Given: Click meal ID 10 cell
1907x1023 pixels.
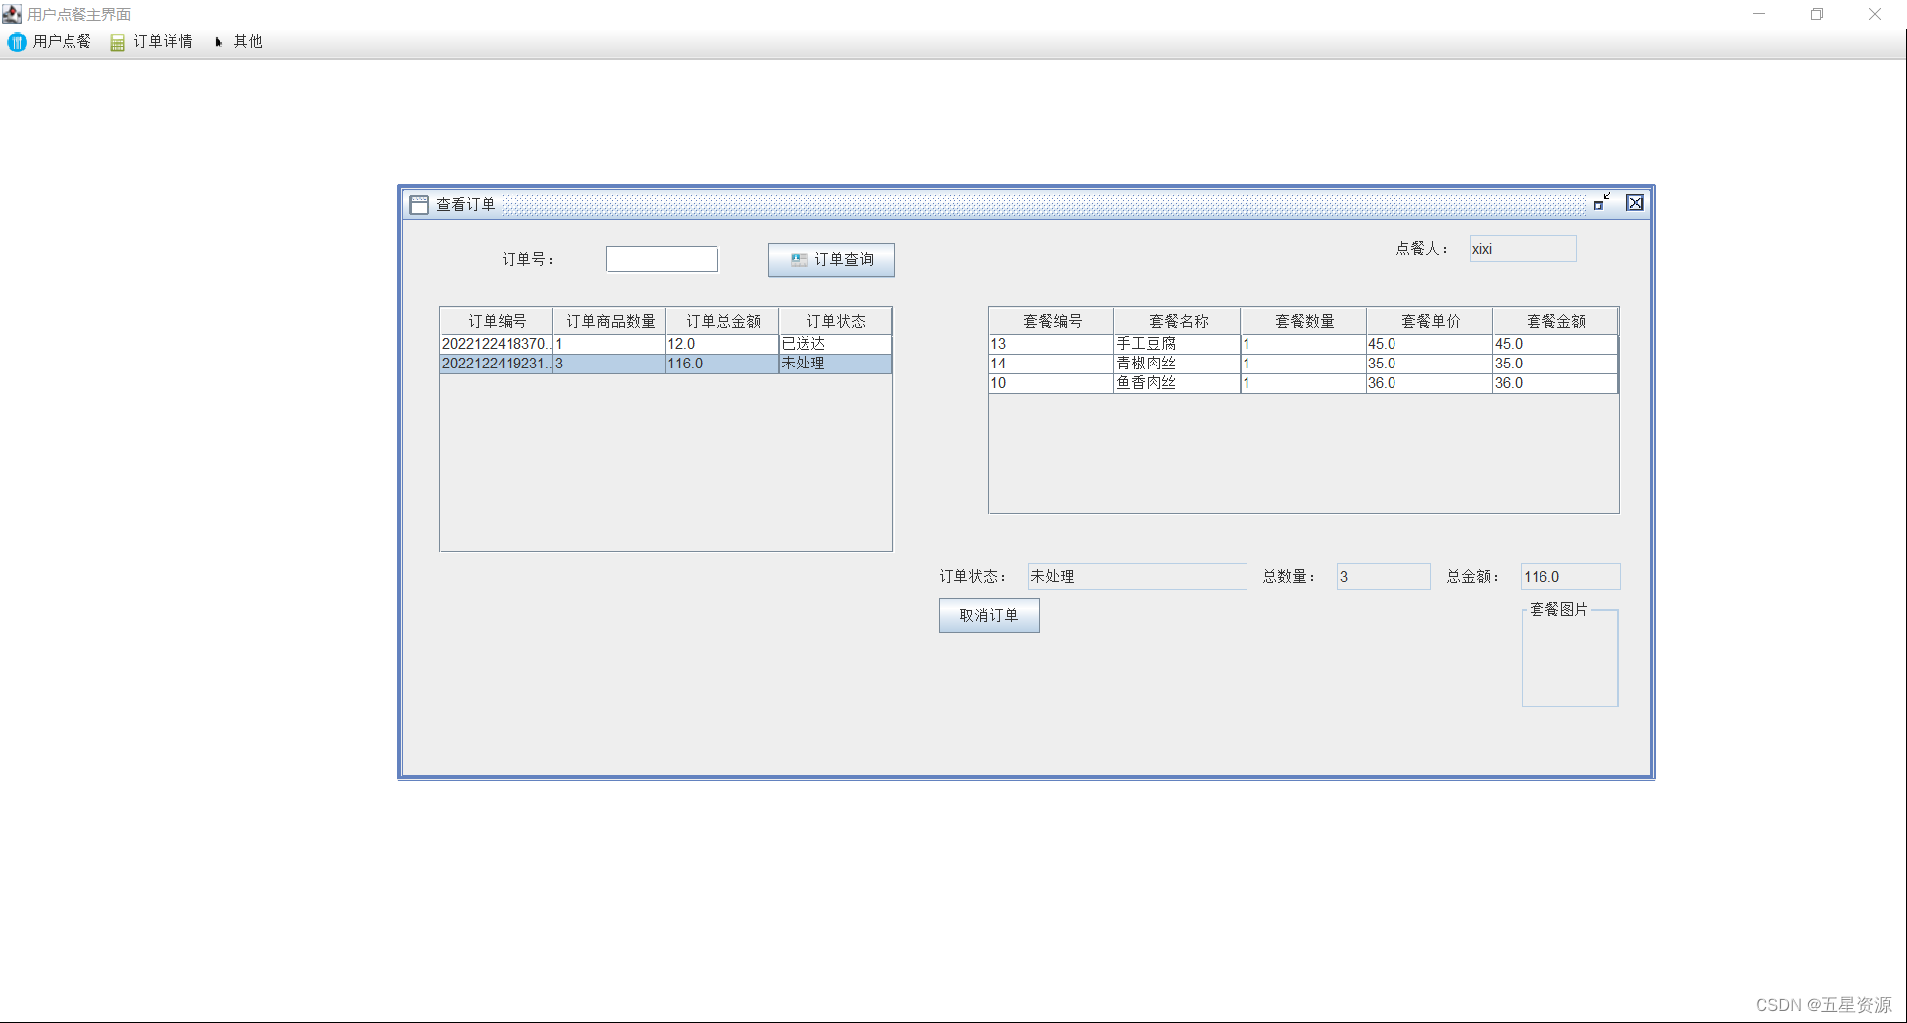Looking at the screenshot, I should 1051,383.
